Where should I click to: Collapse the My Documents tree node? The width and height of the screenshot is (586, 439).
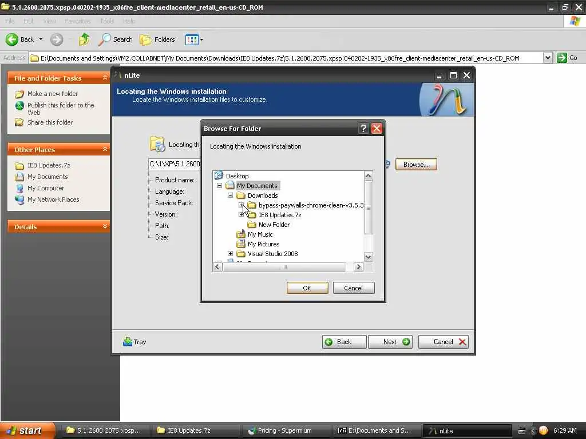coord(219,186)
